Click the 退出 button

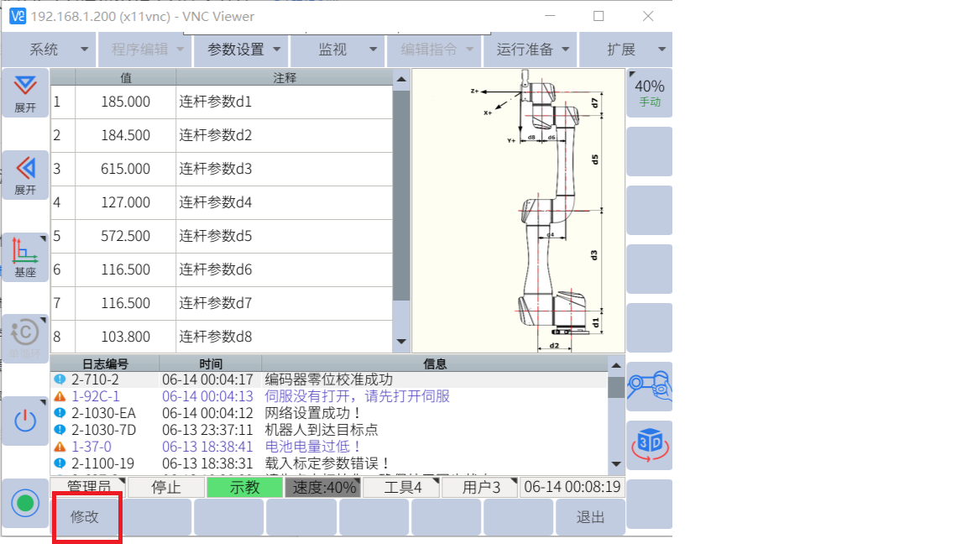click(590, 517)
